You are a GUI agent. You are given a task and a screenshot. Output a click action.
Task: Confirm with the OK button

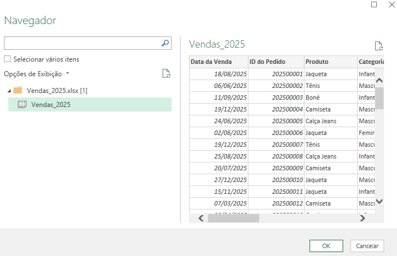coord(326,246)
